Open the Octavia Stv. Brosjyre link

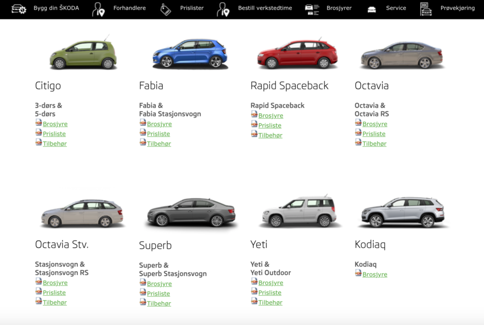coord(55,283)
